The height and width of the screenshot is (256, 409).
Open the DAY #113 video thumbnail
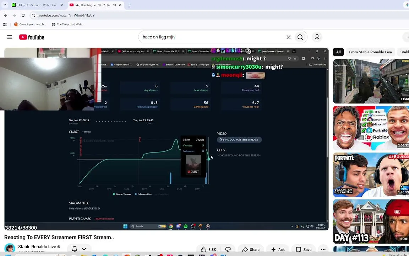[371, 222]
